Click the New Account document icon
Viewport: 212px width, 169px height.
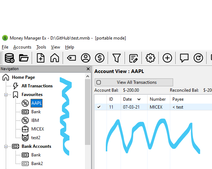click(x=41, y=58)
